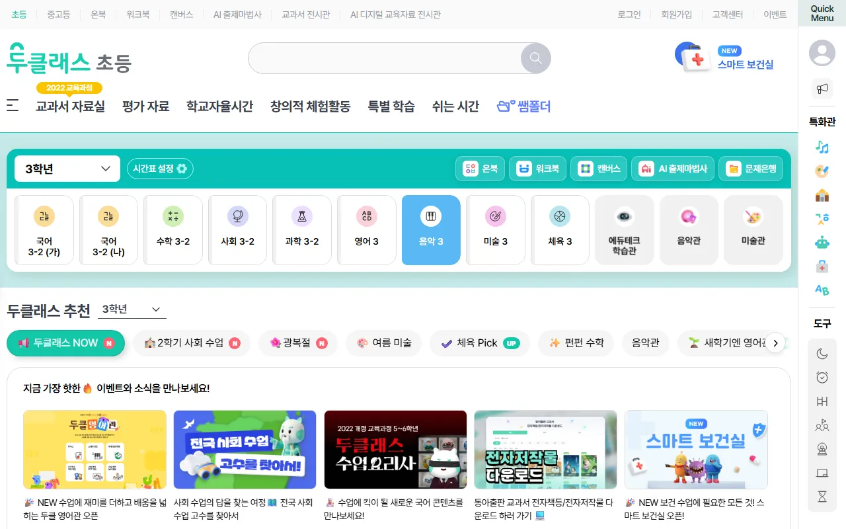Open the robot 특화관 icon

pyautogui.click(x=822, y=242)
